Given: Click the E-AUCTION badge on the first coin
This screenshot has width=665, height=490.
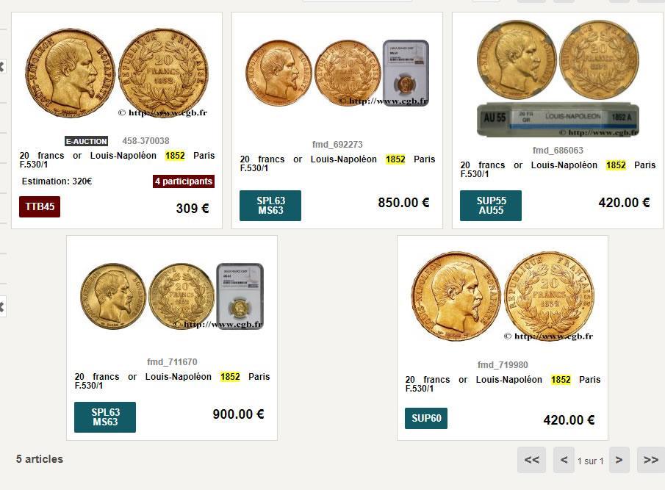Looking at the screenshot, I should pyautogui.click(x=87, y=141).
